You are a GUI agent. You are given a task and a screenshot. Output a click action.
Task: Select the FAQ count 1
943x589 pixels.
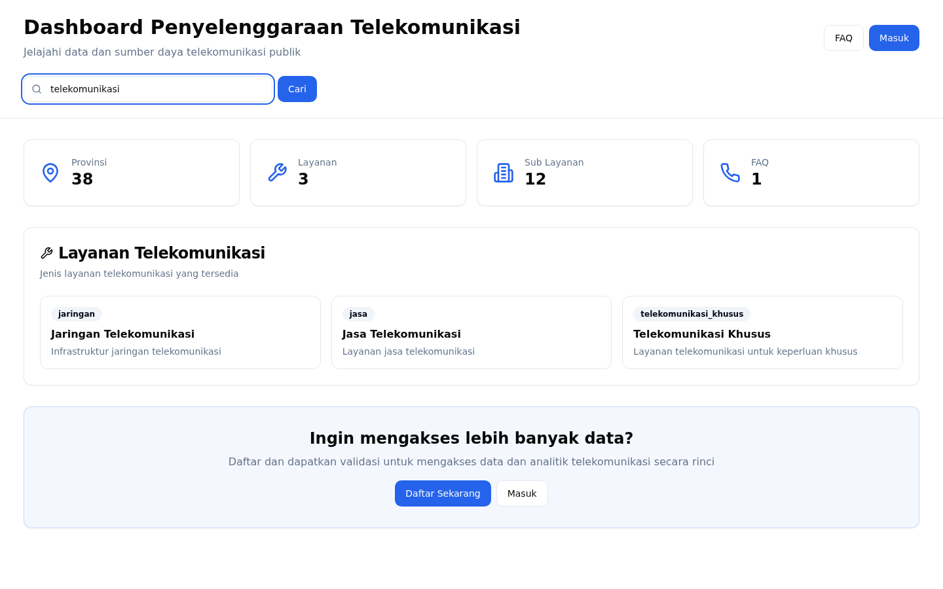coord(756,179)
